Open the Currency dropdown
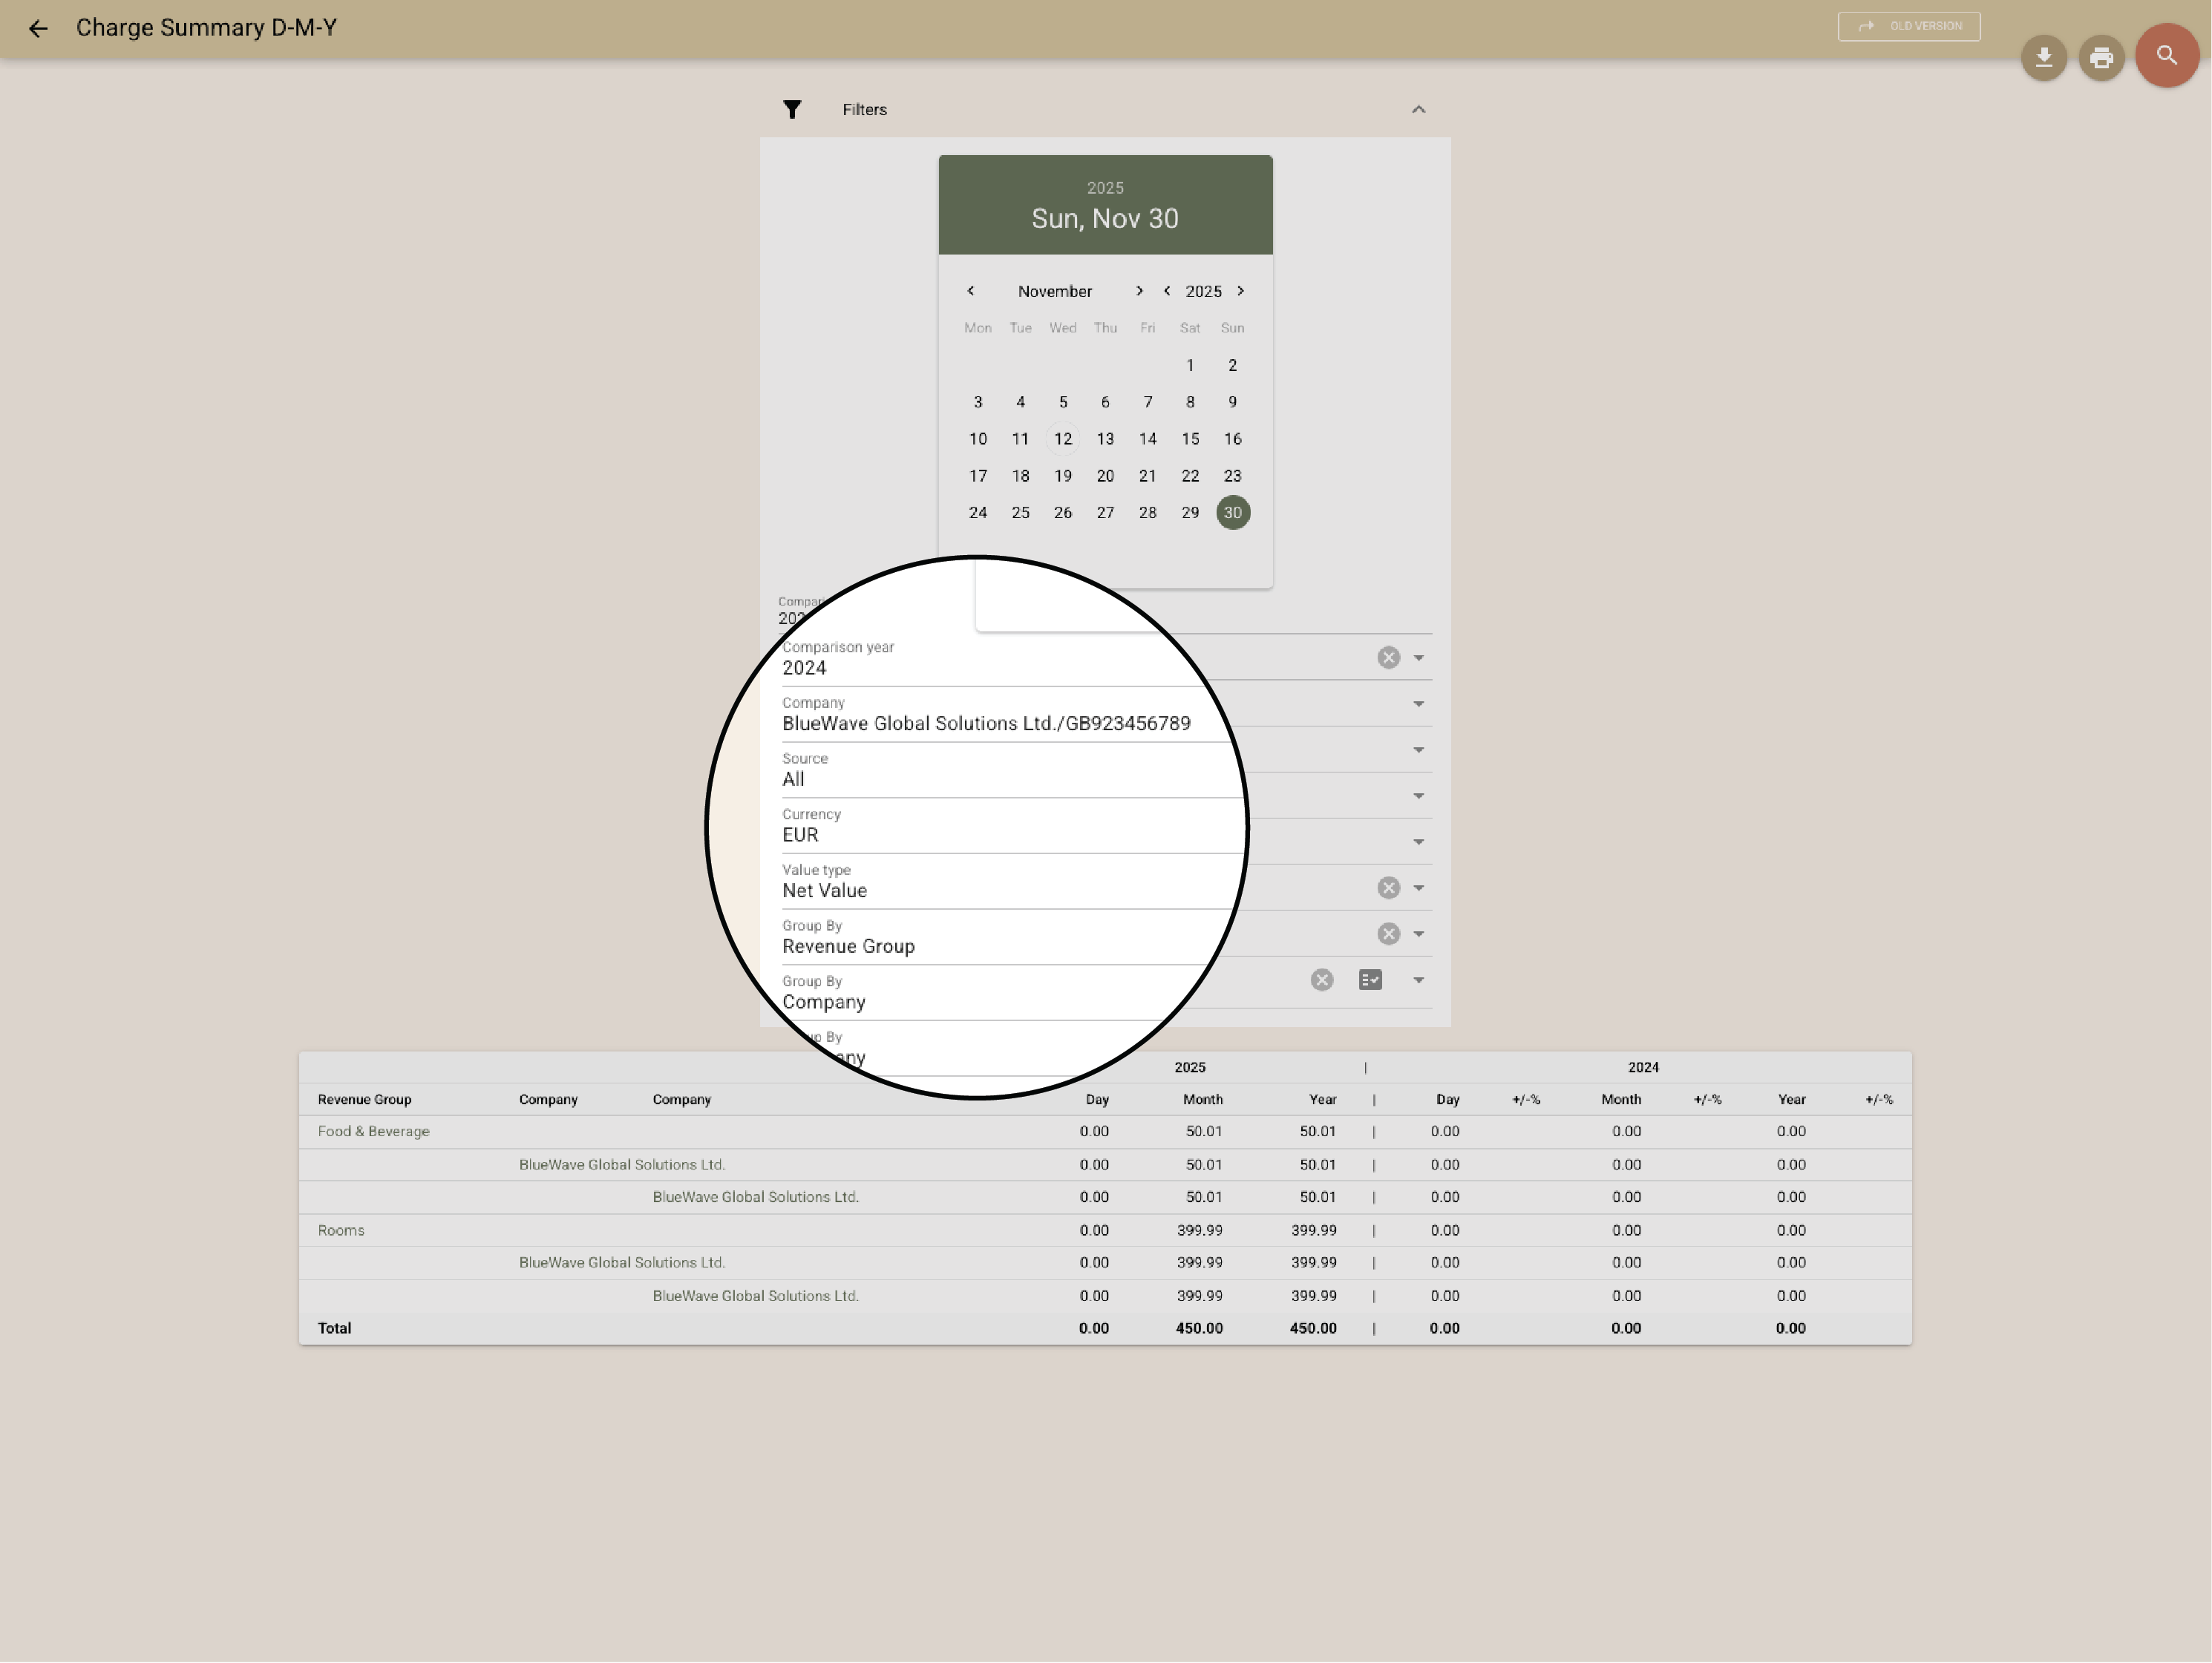2212x1663 pixels. (x=1418, y=841)
